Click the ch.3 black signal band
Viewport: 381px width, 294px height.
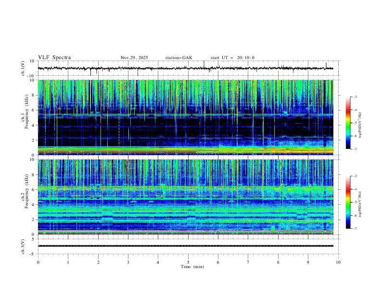(x=185, y=246)
